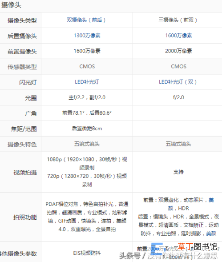Open the 美颜 link after 延时摄影
Screen dimensions: 222x262
coord(211,233)
